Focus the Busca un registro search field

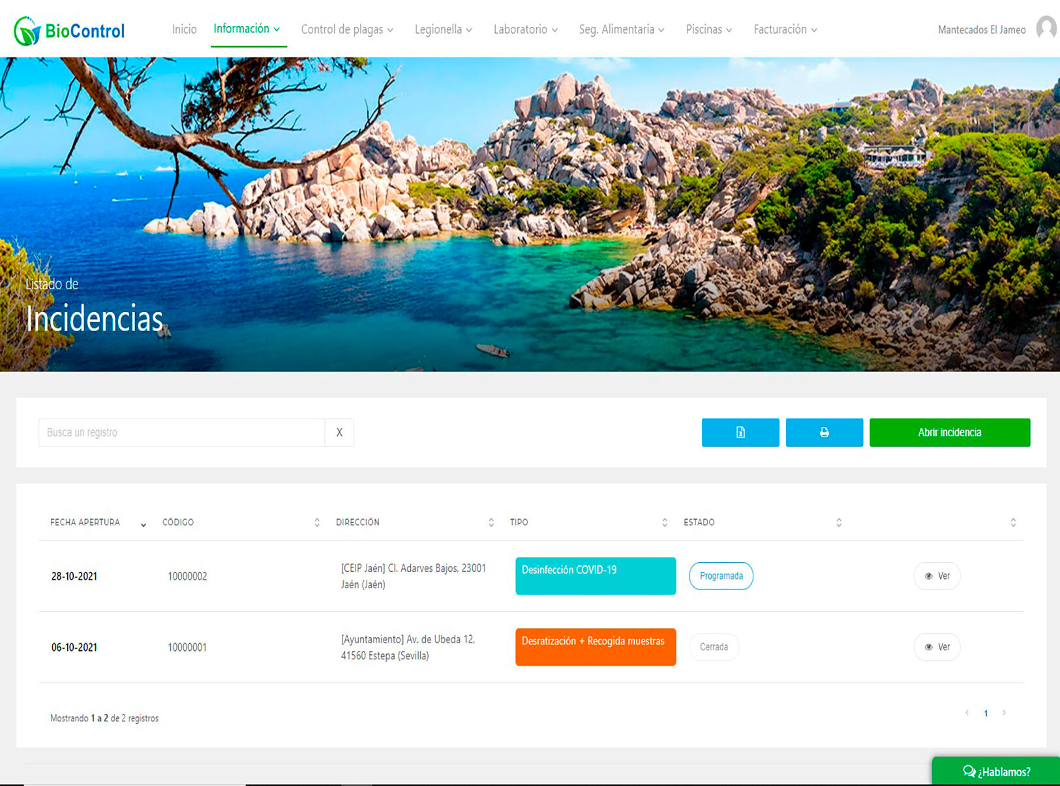pyautogui.click(x=182, y=432)
